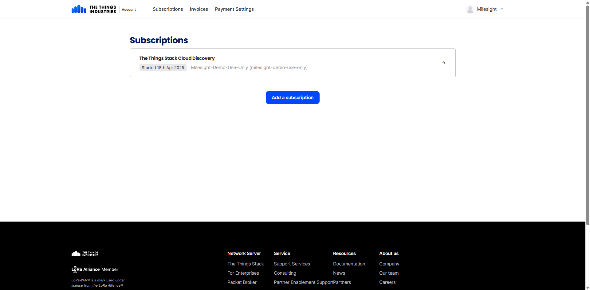Open the Partners footer link

click(x=342, y=282)
